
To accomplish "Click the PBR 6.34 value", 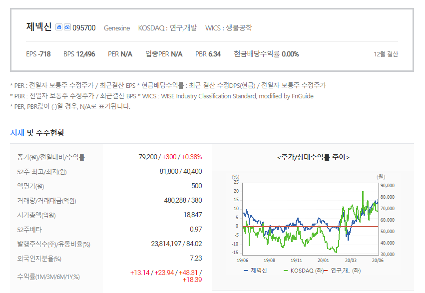I will coord(208,54).
